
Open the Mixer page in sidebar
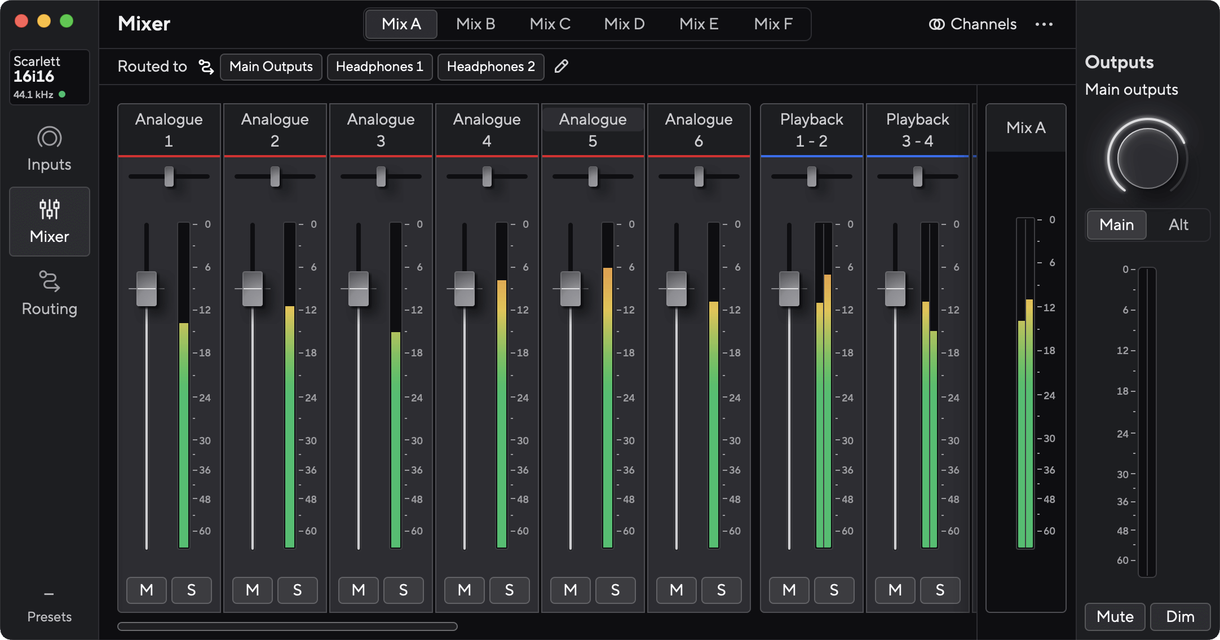click(x=50, y=222)
